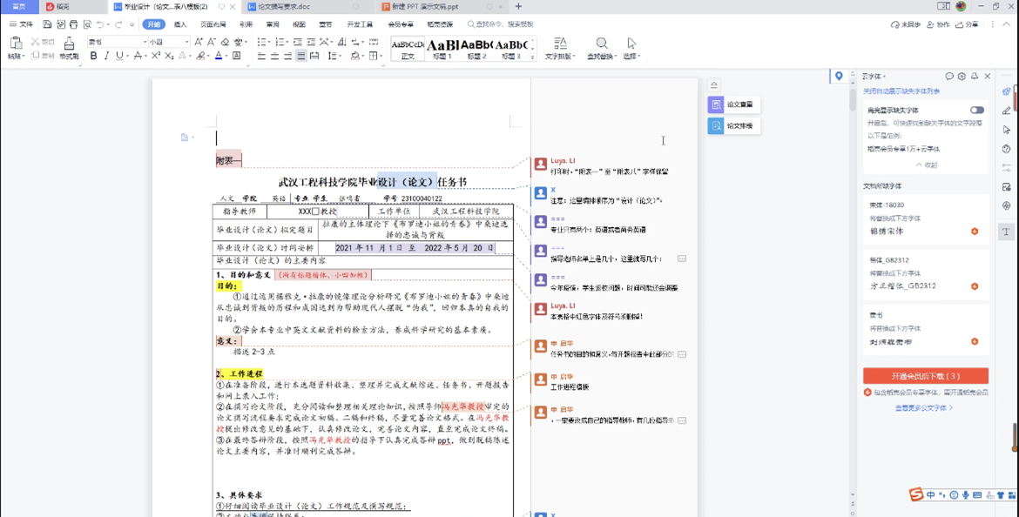Open Find via the magnifier search icon
1019x517 pixels.
(601, 44)
